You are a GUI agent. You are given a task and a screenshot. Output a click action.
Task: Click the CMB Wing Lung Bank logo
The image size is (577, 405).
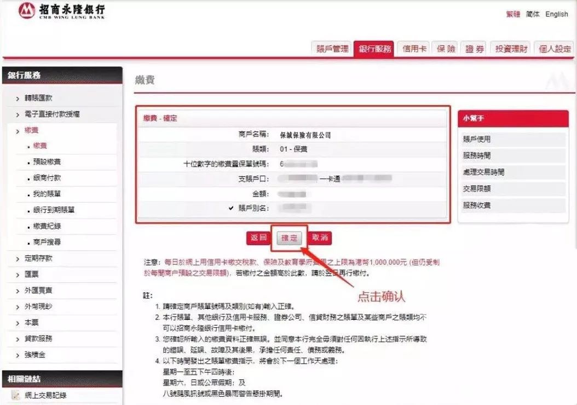pyautogui.click(x=62, y=11)
